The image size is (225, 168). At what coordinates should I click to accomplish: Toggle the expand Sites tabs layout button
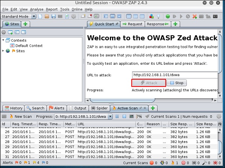(106, 16)
